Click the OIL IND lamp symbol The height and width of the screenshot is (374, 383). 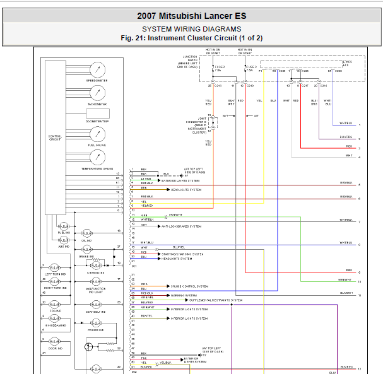coord(86,233)
